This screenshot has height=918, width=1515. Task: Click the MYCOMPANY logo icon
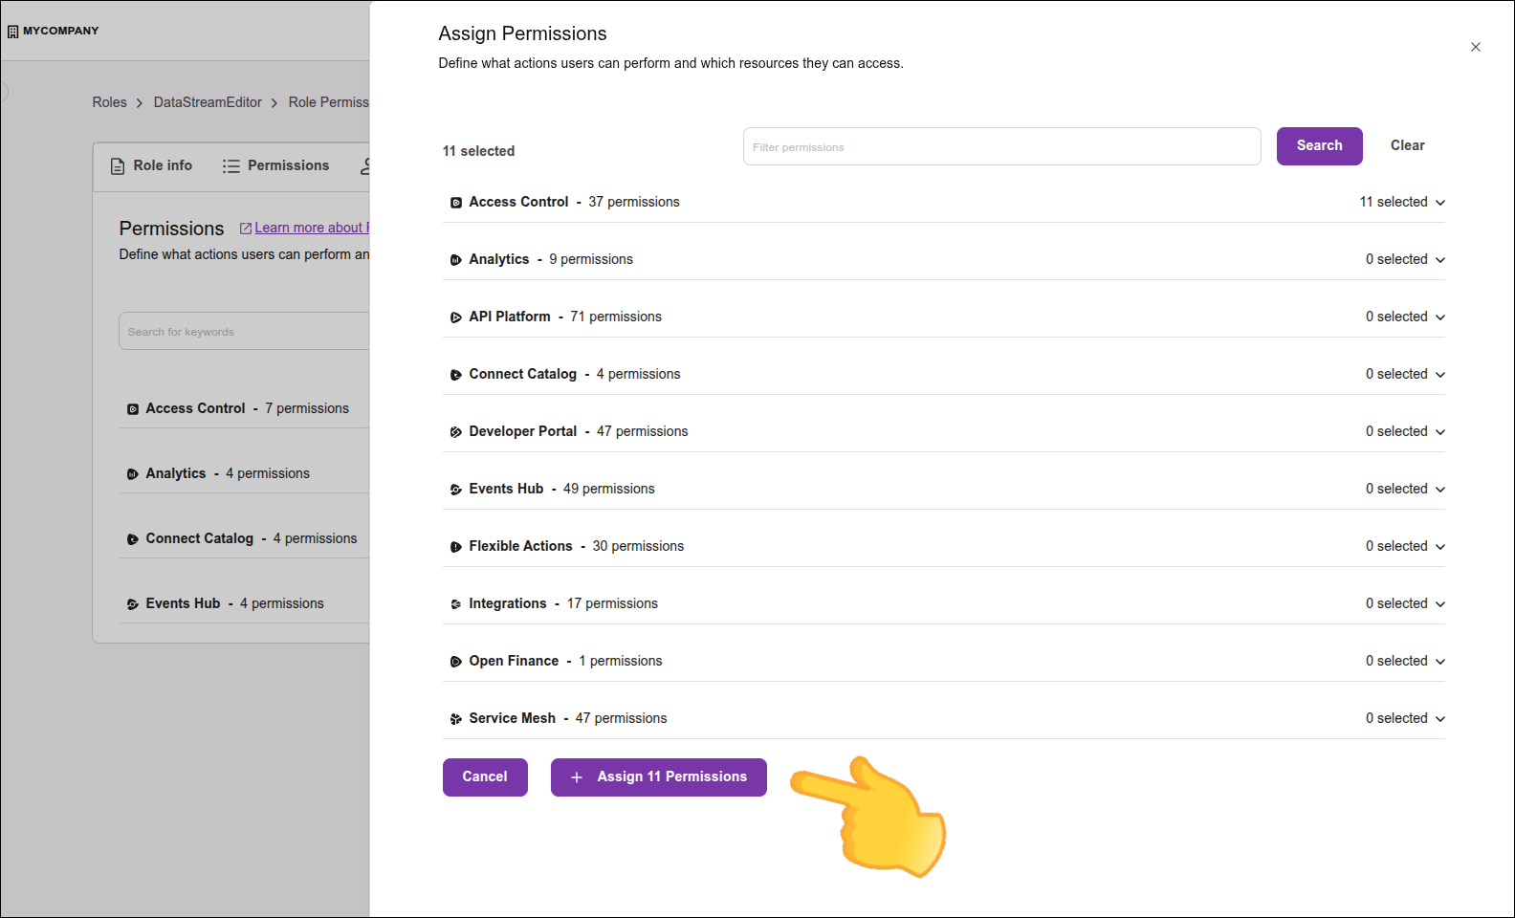coord(13,31)
